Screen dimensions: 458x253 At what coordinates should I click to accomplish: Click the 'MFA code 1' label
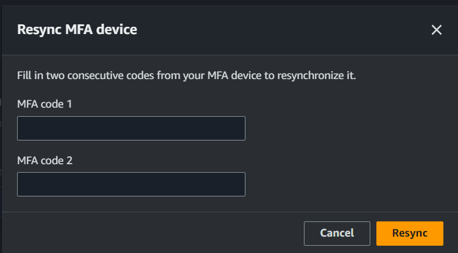44,105
